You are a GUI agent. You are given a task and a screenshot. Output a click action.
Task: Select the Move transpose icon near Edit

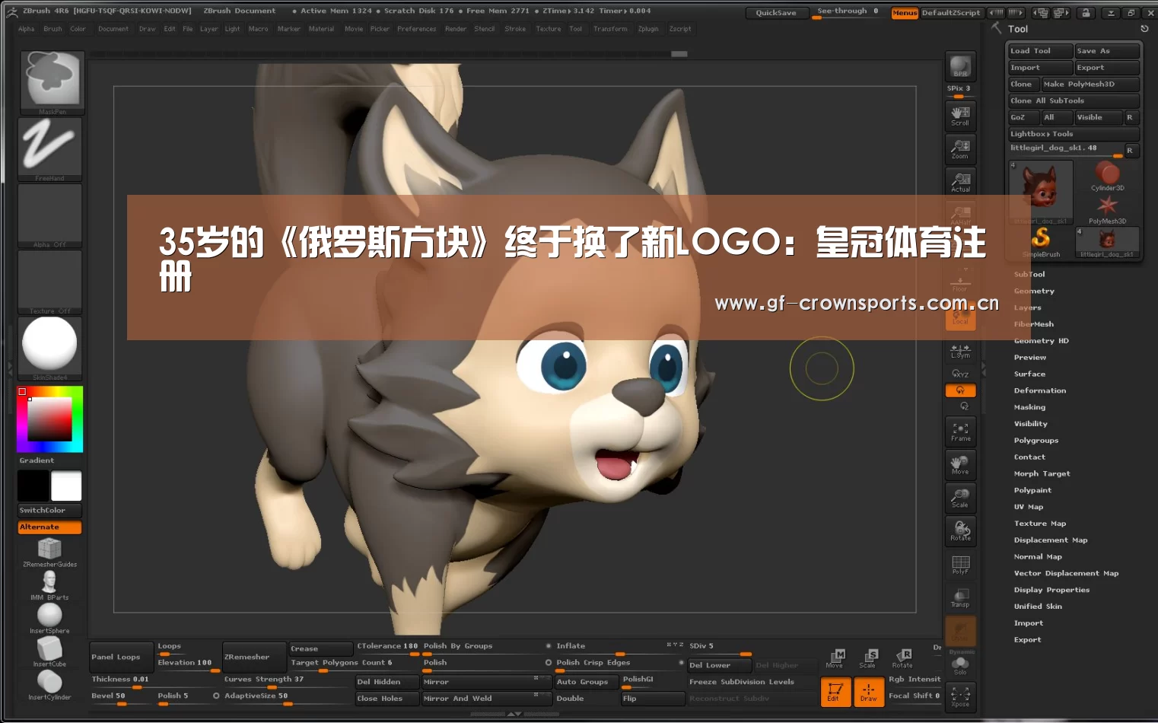click(x=835, y=659)
